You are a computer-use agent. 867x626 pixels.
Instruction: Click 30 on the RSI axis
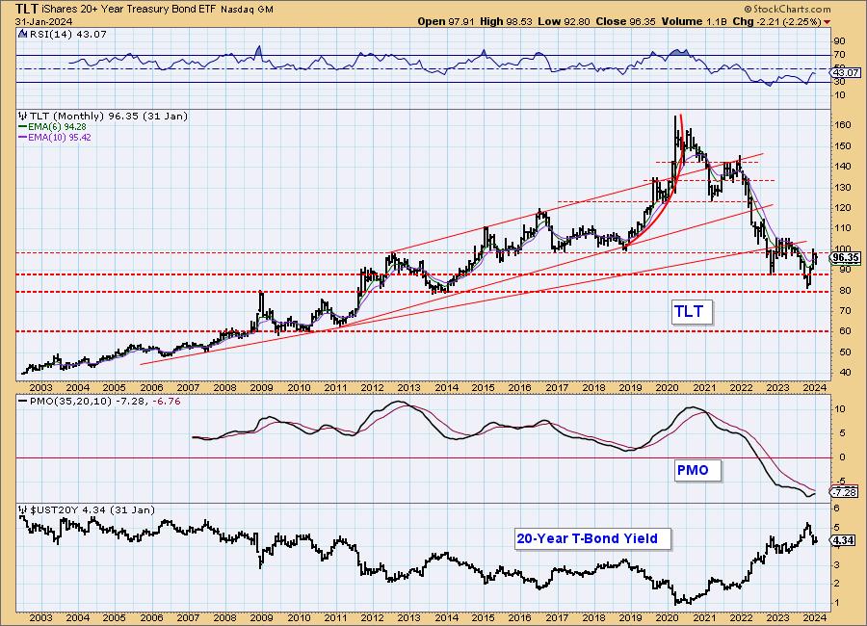coord(840,81)
